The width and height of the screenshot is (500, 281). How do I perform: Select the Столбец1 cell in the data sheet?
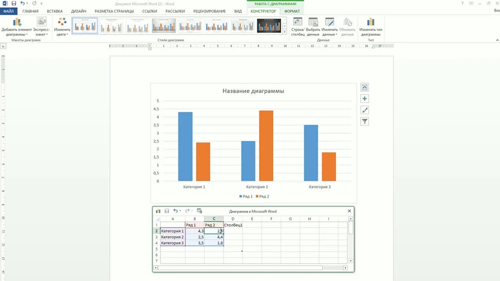pos(233,225)
